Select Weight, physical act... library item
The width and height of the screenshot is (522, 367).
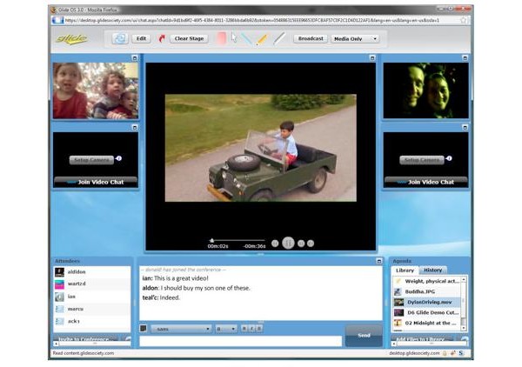426,282
